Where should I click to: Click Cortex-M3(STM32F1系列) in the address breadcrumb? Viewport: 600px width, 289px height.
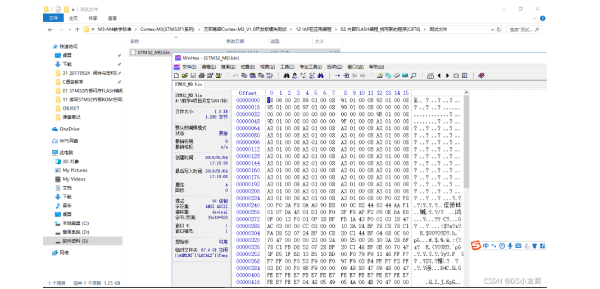tap(167, 29)
